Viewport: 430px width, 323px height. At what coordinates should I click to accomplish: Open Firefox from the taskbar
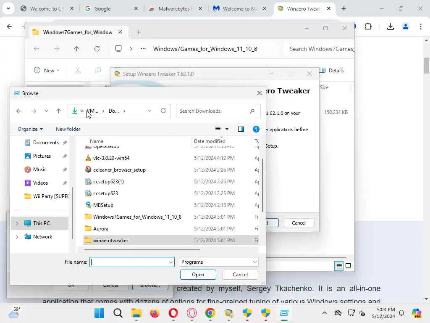(x=155, y=313)
